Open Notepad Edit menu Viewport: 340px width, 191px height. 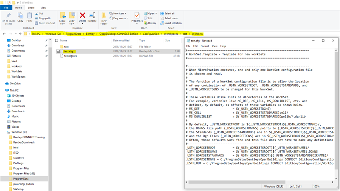coord(196,46)
